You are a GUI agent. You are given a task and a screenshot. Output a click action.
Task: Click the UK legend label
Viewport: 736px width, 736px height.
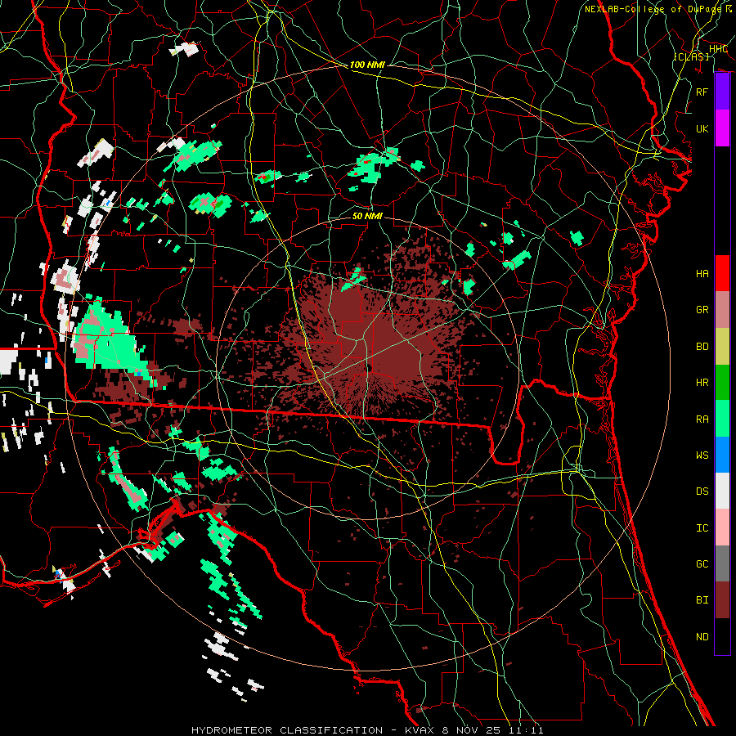702,128
